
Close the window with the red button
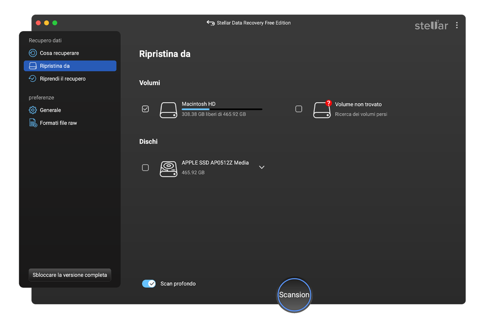(x=38, y=23)
